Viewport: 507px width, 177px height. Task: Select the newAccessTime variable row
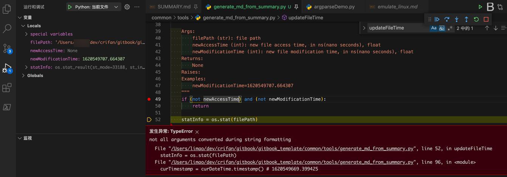81,51
